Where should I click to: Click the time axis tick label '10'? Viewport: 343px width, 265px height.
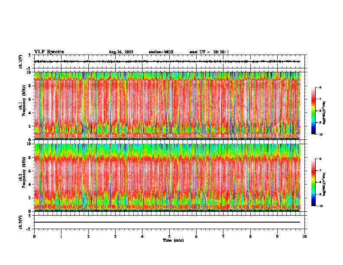[x=304, y=236]
